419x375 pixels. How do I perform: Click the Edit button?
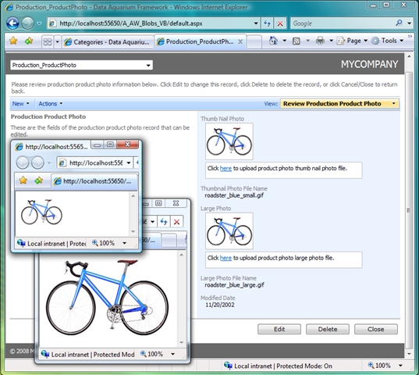point(279,329)
